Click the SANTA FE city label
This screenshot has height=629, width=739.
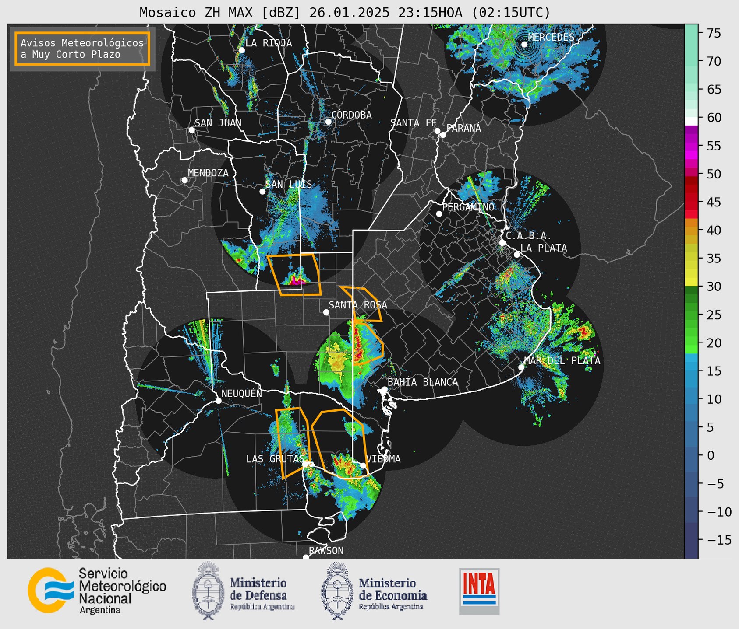click(x=414, y=123)
